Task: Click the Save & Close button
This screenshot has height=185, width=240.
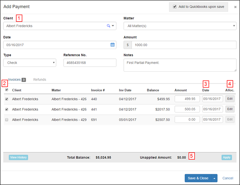Action: coord(198,178)
